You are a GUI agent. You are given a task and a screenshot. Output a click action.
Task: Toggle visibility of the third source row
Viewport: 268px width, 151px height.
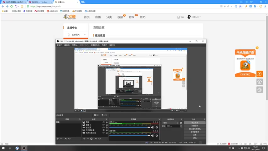(x=104, y=128)
